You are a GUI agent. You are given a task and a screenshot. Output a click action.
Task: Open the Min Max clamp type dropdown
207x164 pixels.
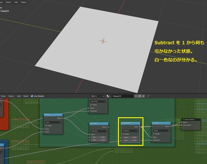(99, 131)
